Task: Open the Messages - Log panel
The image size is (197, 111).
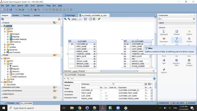Action: pyautogui.click(x=11, y=103)
